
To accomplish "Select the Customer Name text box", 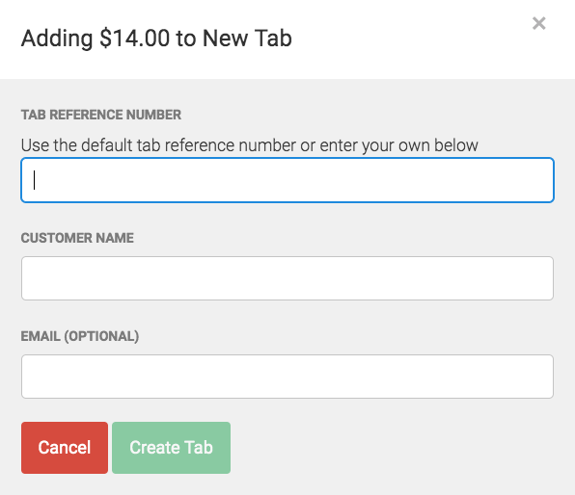I will point(287,278).
